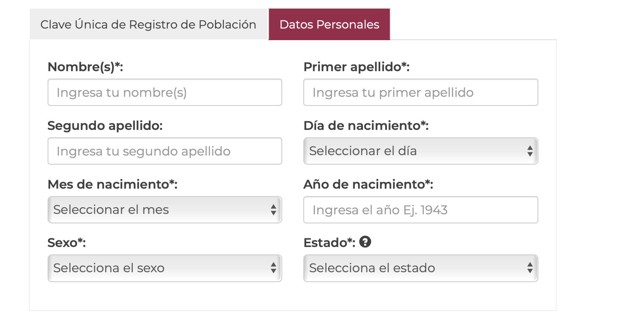Select the Datos Personales tab
The image size is (629, 326).
[x=329, y=24]
